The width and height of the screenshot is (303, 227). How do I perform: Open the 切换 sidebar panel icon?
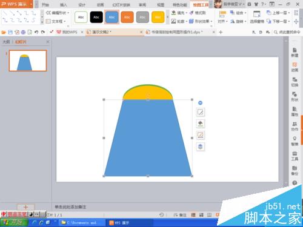click(x=295, y=82)
